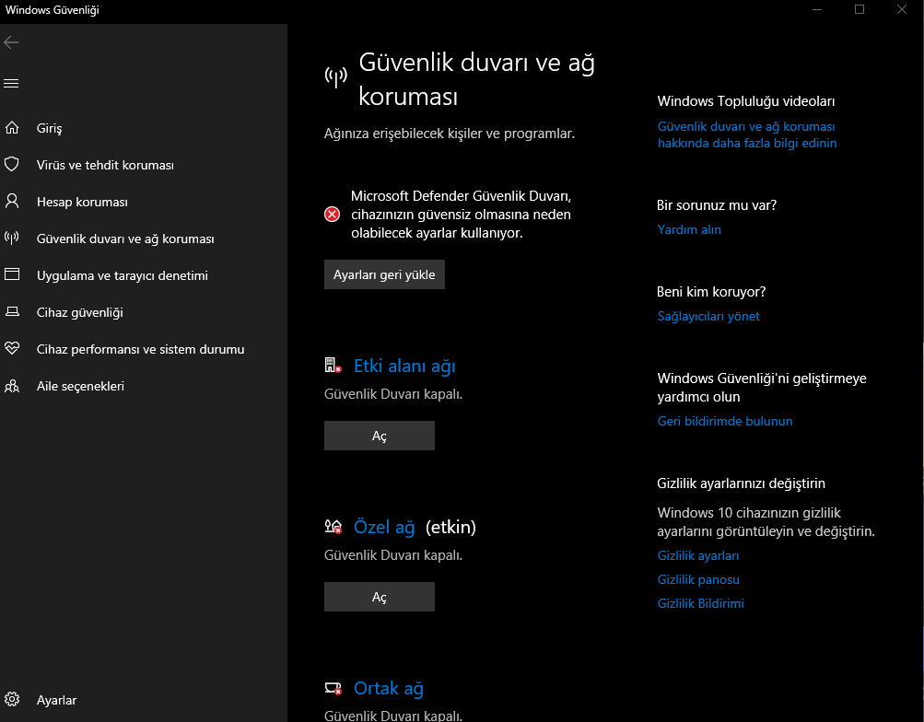Viewport: 924px width, 722px height.
Task: Turn on firewall for Etki alanı ağı with Aç
Action: point(380,436)
